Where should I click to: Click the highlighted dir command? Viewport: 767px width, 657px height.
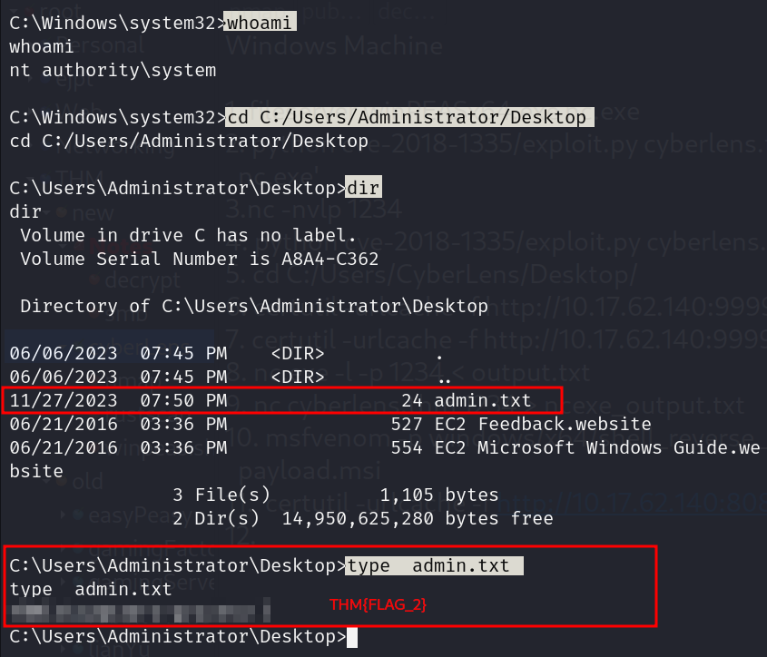[363, 188]
